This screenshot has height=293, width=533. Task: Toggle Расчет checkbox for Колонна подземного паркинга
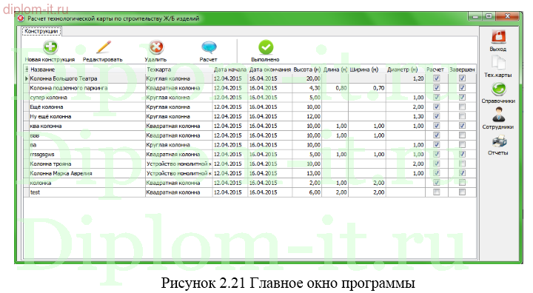point(437,88)
